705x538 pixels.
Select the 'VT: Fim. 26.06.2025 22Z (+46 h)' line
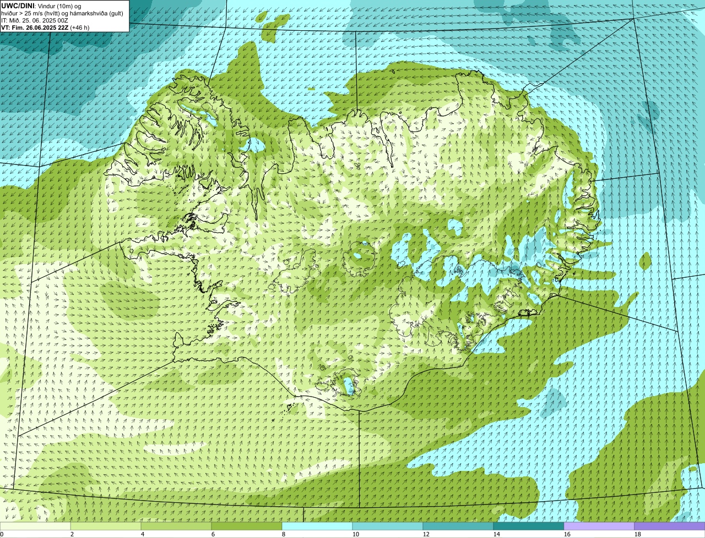pos(46,27)
